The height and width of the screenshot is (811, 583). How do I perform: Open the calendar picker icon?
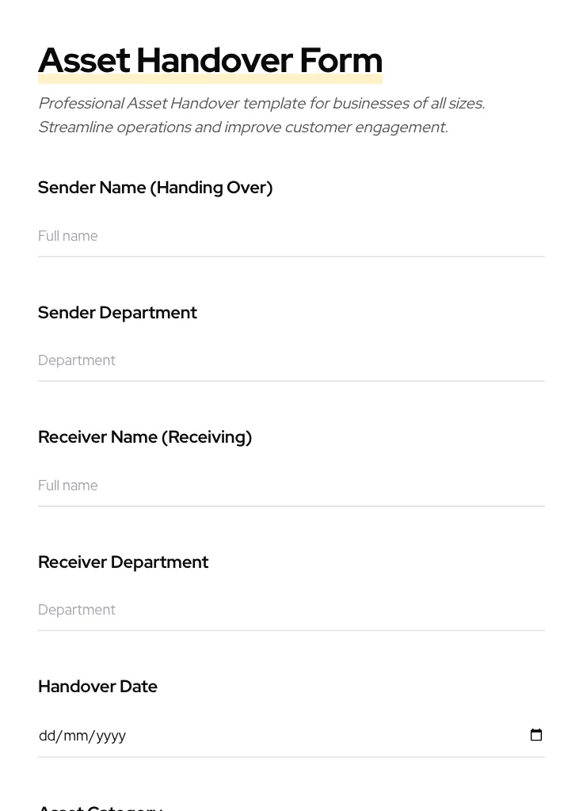click(536, 735)
